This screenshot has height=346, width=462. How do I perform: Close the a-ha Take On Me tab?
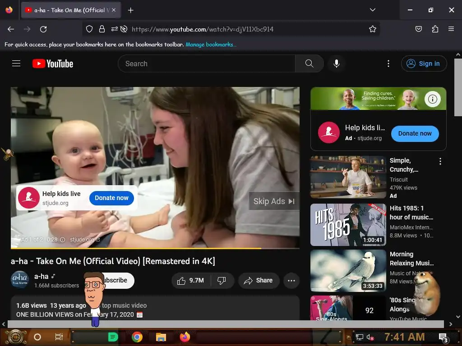point(114,10)
